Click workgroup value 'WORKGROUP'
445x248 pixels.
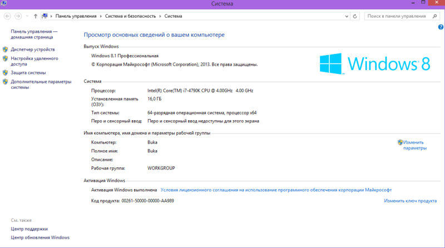point(161,168)
